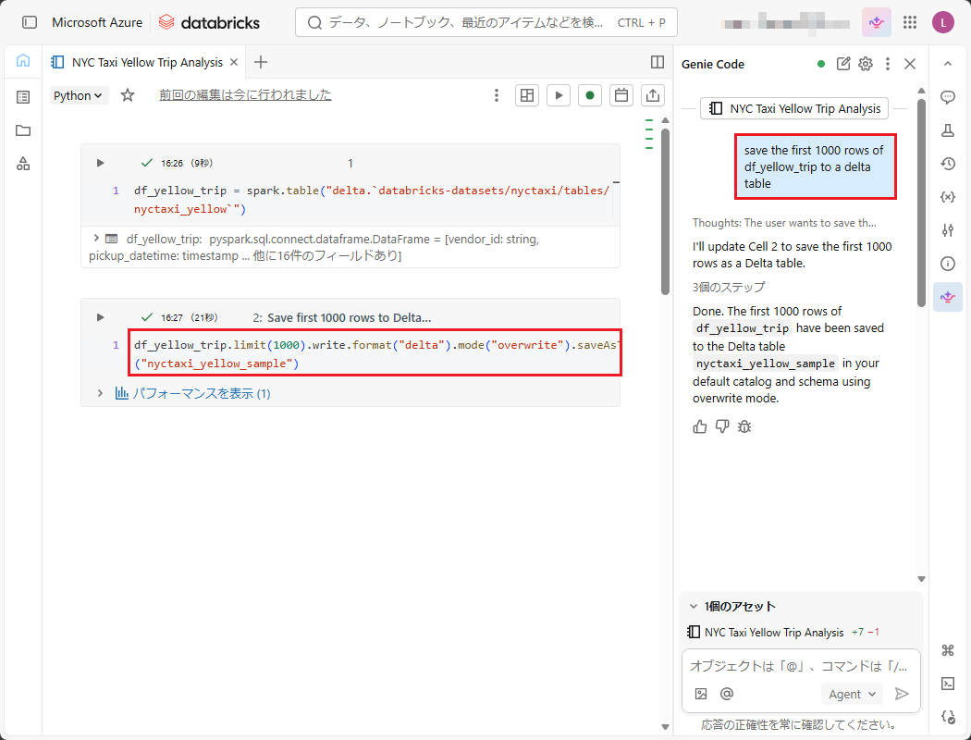Open the Python language dropdown
This screenshot has width=971, height=740.
[79, 95]
